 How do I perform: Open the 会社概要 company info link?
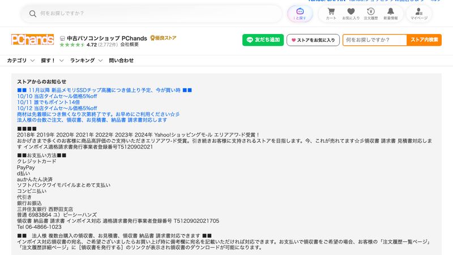[x=130, y=45]
